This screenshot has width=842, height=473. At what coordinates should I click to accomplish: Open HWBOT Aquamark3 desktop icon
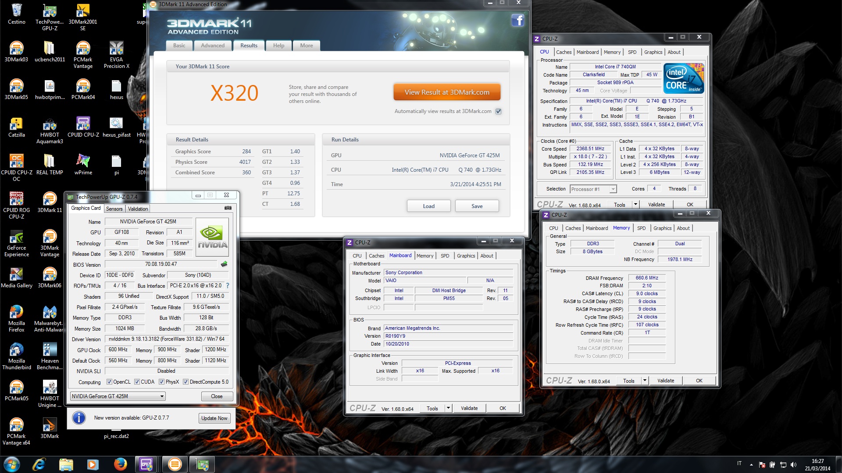(50, 130)
